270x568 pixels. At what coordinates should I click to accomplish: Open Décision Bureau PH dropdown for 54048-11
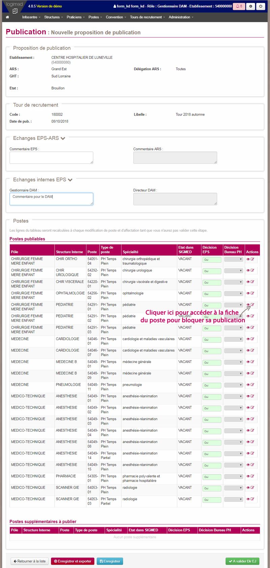point(234,385)
